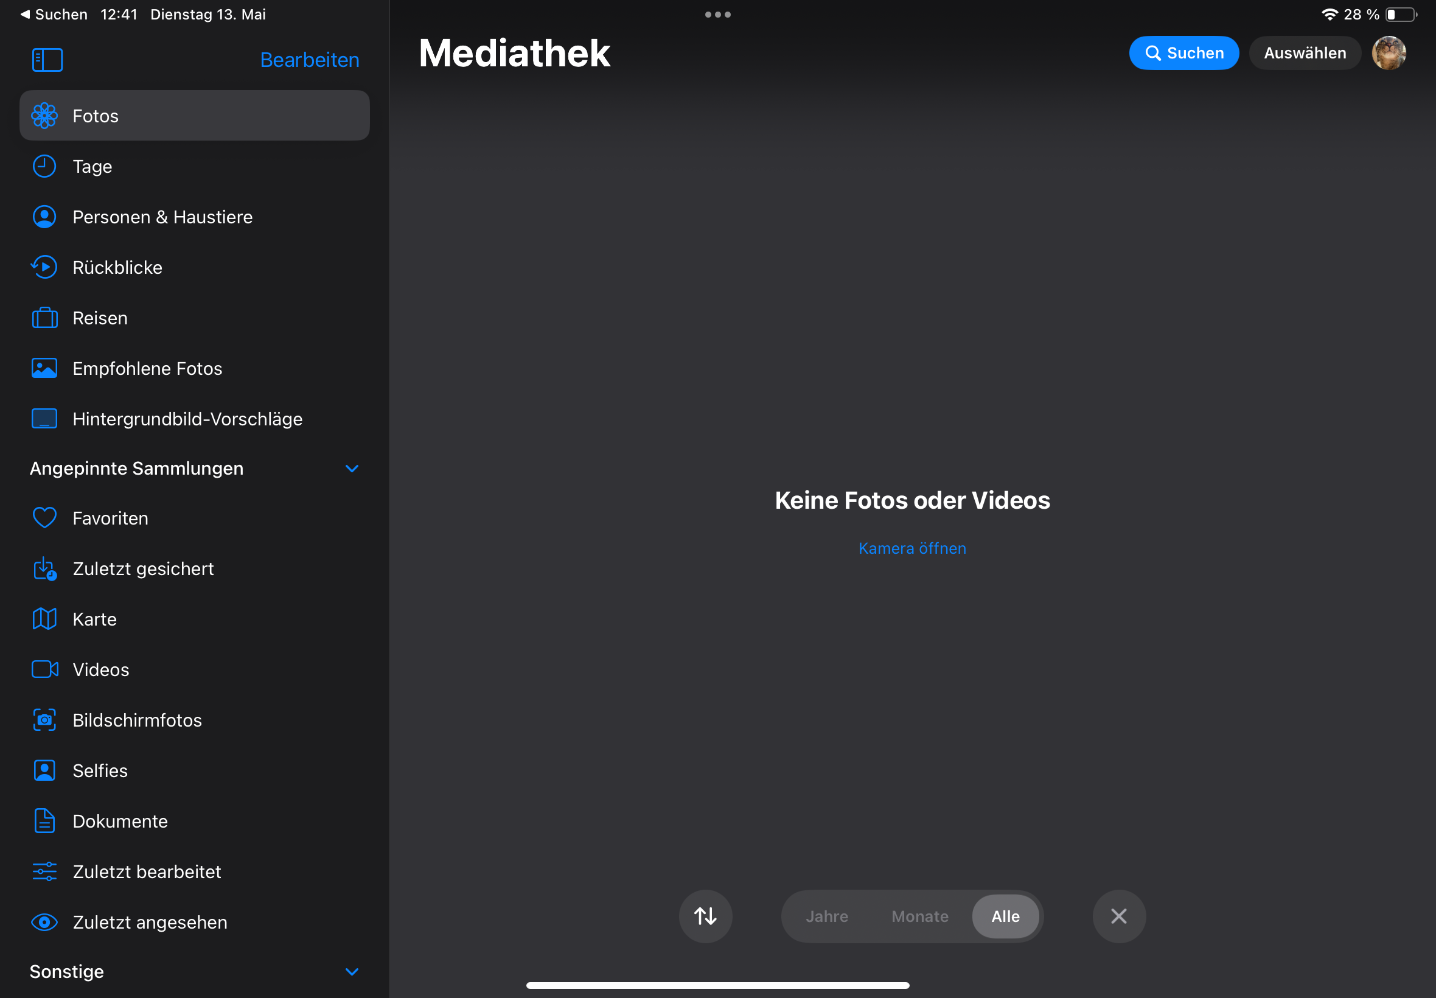The height and width of the screenshot is (998, 1436).
Task: Click the blue Suchen search button
Action: pyautogui.click(x=1183, y=53)
